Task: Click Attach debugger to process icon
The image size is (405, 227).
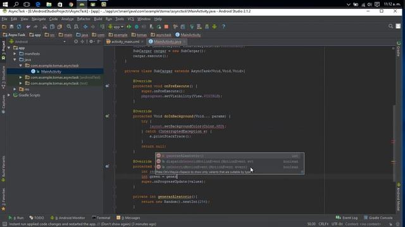Action: (151, 26)
